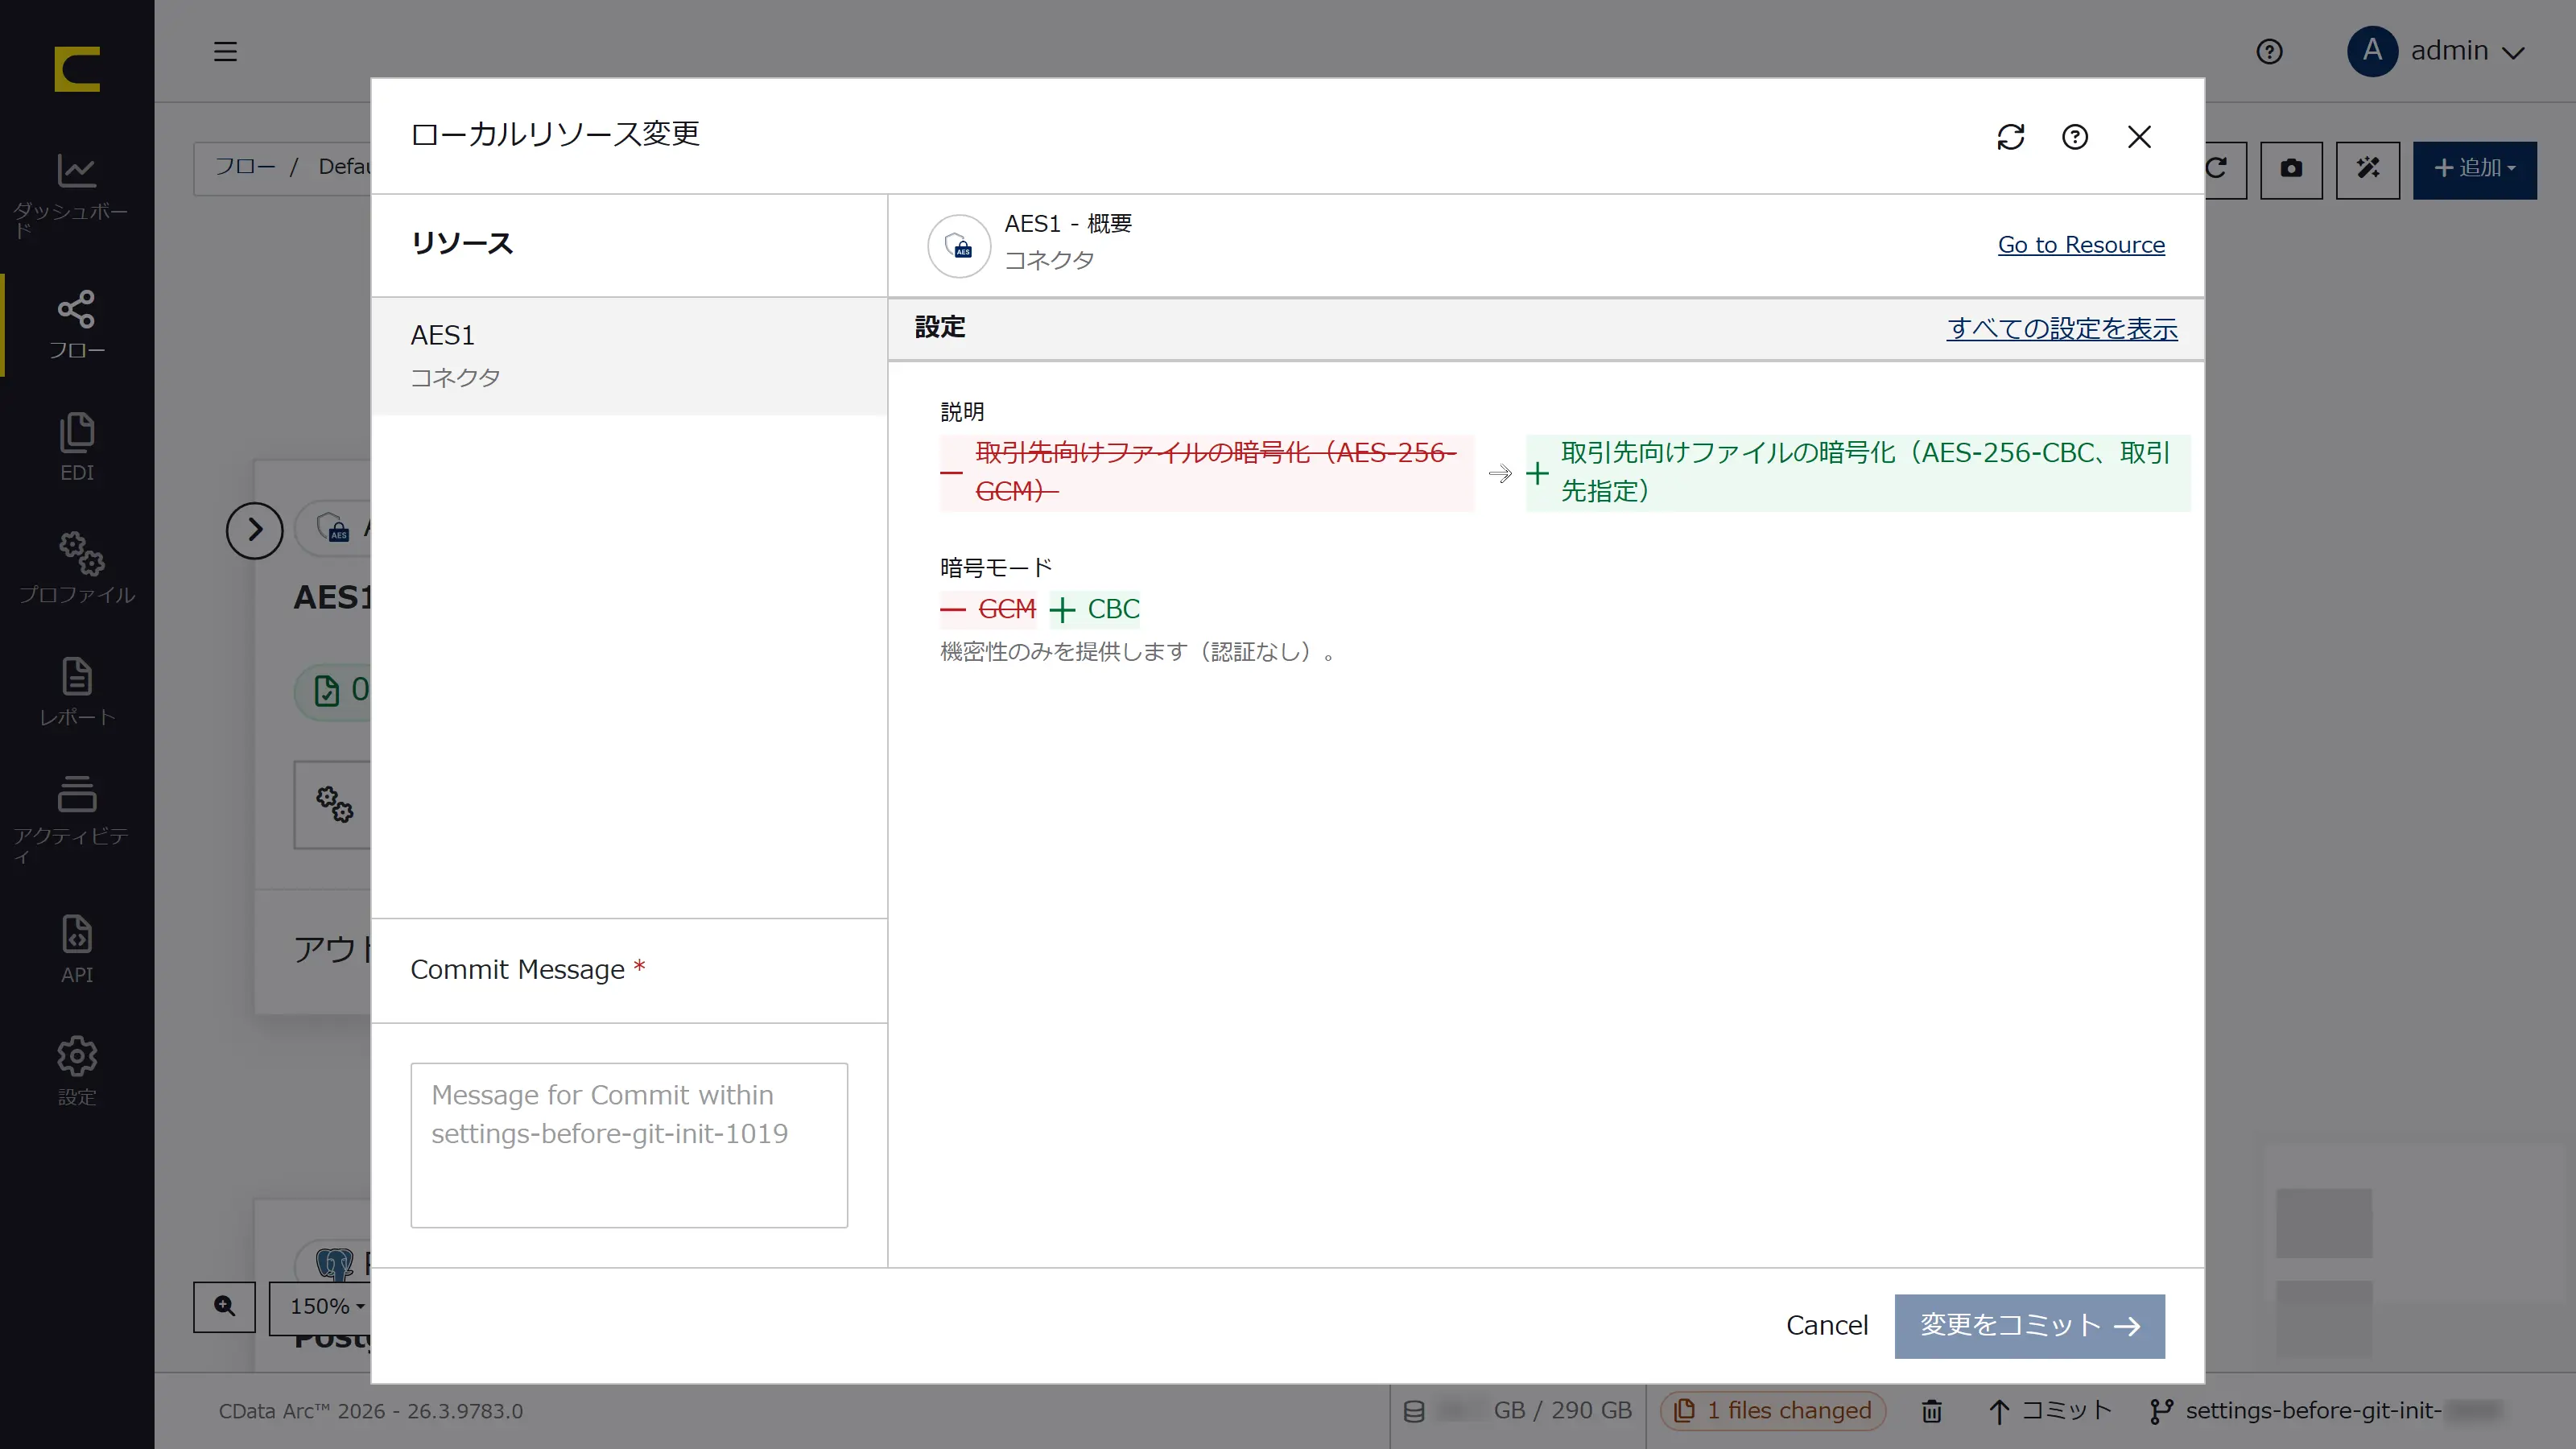Click the 変更をコミット button

click(x=2029, y=1326)
